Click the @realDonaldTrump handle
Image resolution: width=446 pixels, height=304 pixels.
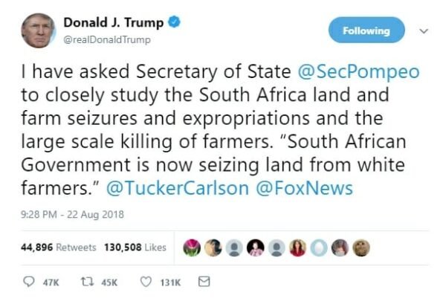click(107, 39)
